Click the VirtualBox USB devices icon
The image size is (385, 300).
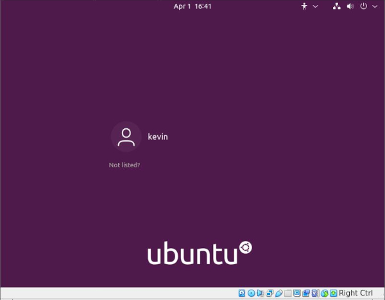(278, 294)
